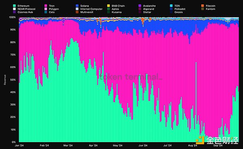The width and height of the screenshot is (243, 149).
Task: Click the 100% y-axis tick label
Action: 13,17
